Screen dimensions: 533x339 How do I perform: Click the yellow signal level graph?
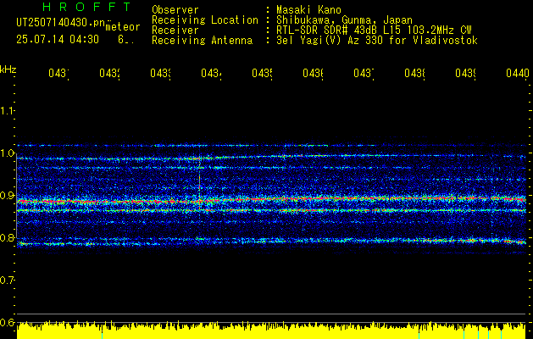tap(271, 331)
